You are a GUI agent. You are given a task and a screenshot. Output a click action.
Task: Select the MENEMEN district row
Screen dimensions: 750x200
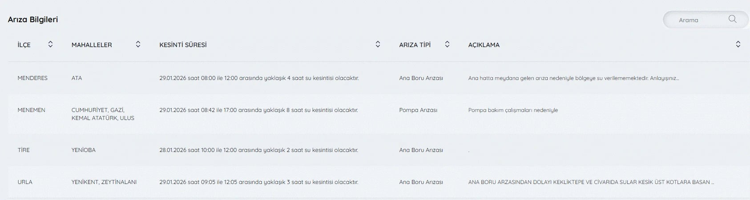(31, 110)
